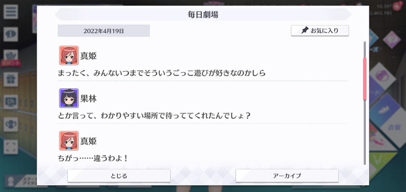Open the アーカイブ button
Screen dimensions: 406x192
coord(287,176)
